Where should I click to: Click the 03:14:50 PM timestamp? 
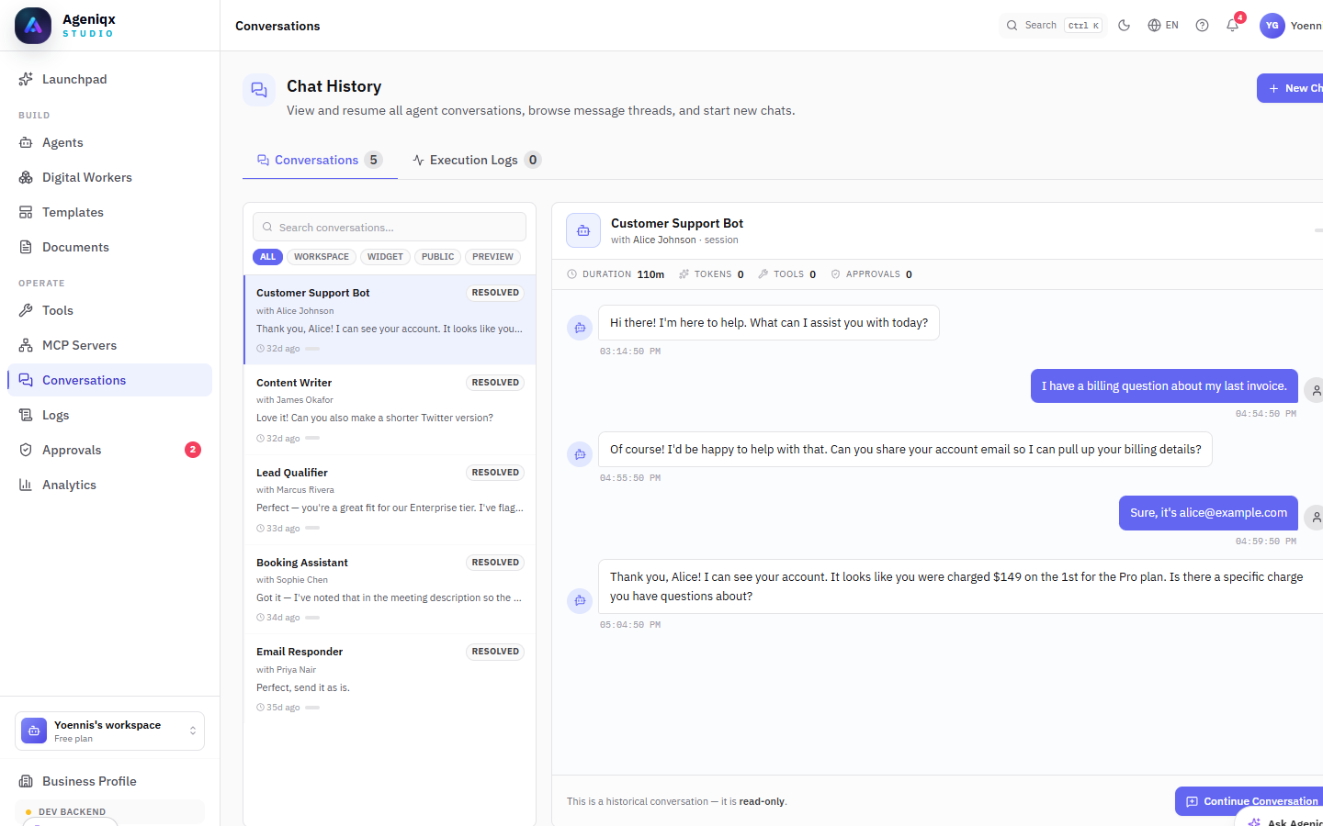[630, 352]
